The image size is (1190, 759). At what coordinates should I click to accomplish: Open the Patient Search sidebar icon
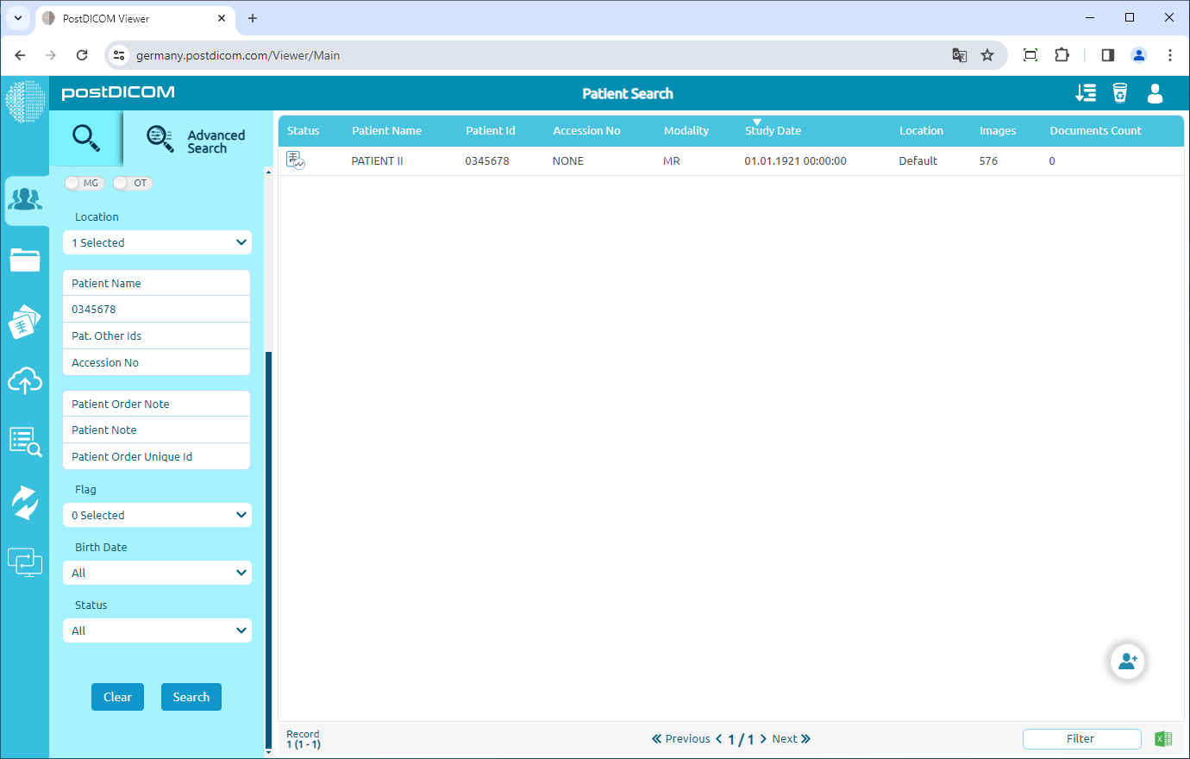click(26, 199)
